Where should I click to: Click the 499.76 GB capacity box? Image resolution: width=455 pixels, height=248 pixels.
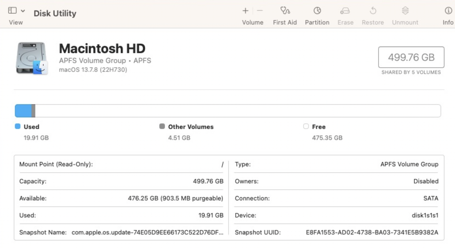(411, 57)
